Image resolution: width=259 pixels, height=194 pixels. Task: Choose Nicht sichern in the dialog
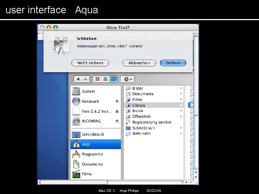(x=90, y=63)
